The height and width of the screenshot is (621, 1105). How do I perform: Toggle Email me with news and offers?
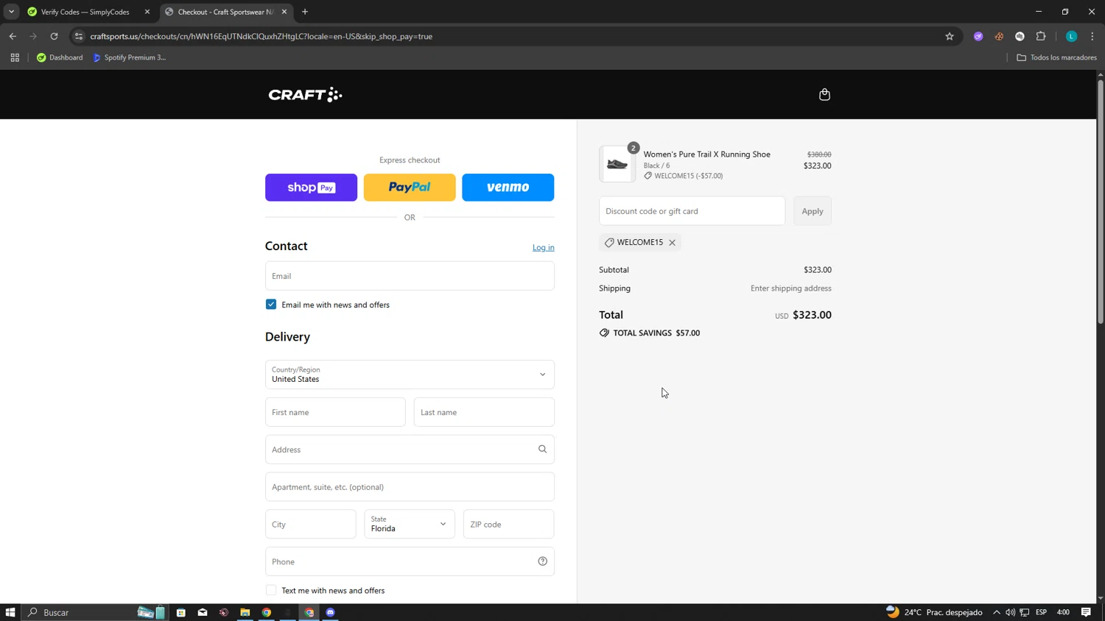click(x=271, y=305)
